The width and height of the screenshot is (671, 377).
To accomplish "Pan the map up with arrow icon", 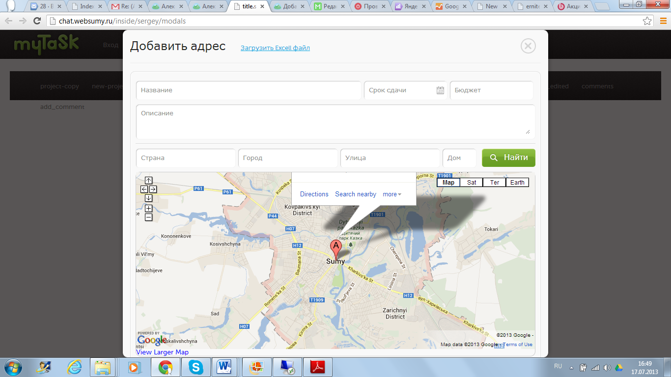I will point(148,180).
